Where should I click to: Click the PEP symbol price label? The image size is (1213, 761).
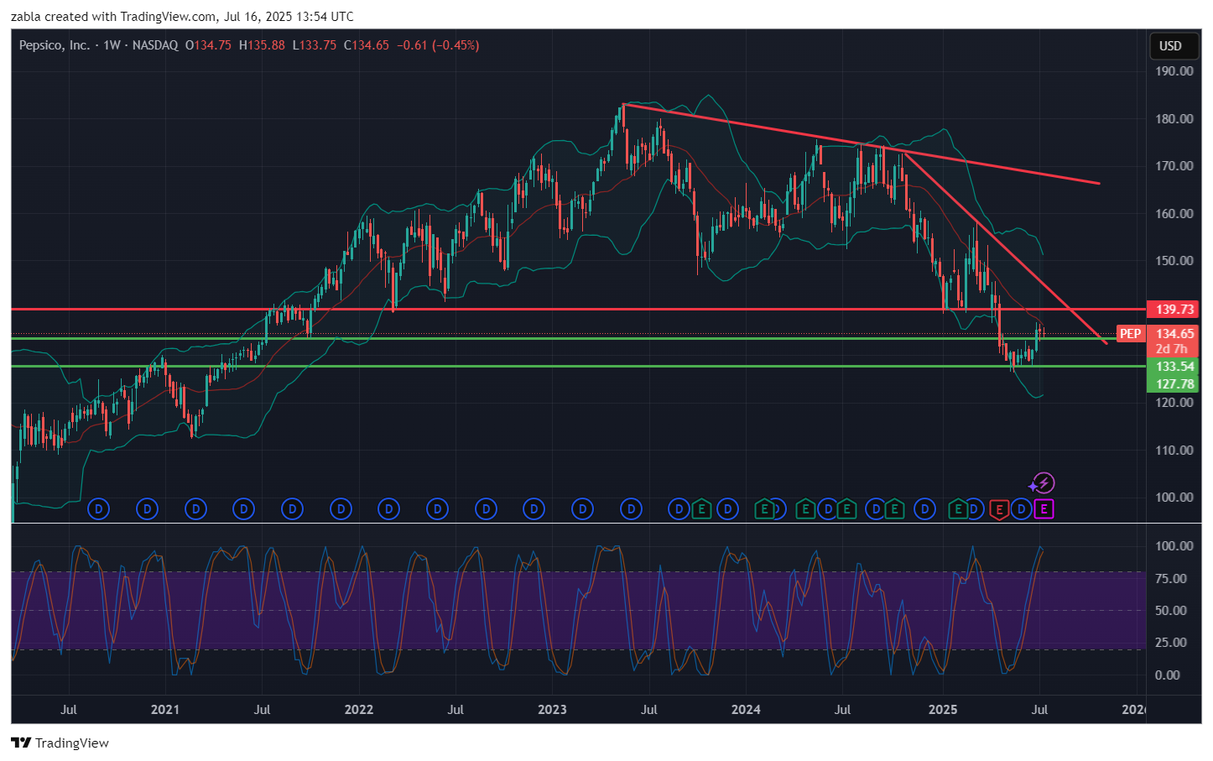(x=1130, y=334)
